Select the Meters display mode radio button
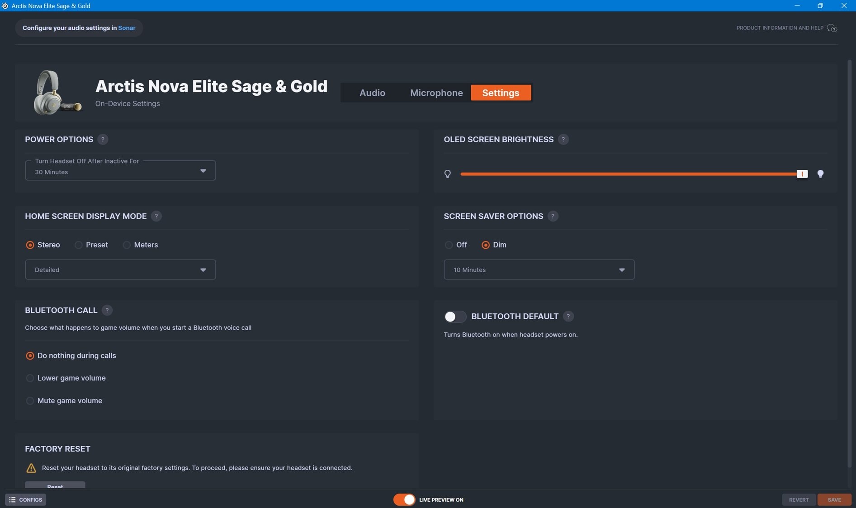Viewport: 856px width, 508px height. [127, 245]
